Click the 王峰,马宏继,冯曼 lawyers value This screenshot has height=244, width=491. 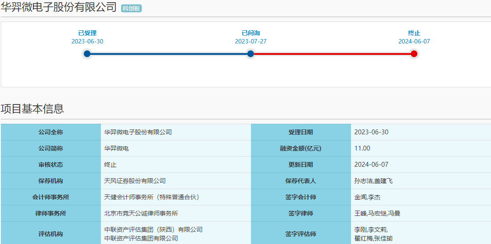(x=377, y=214)
